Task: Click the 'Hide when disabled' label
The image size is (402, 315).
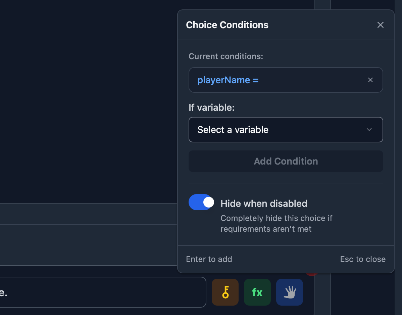Action: tap(264, 204)
